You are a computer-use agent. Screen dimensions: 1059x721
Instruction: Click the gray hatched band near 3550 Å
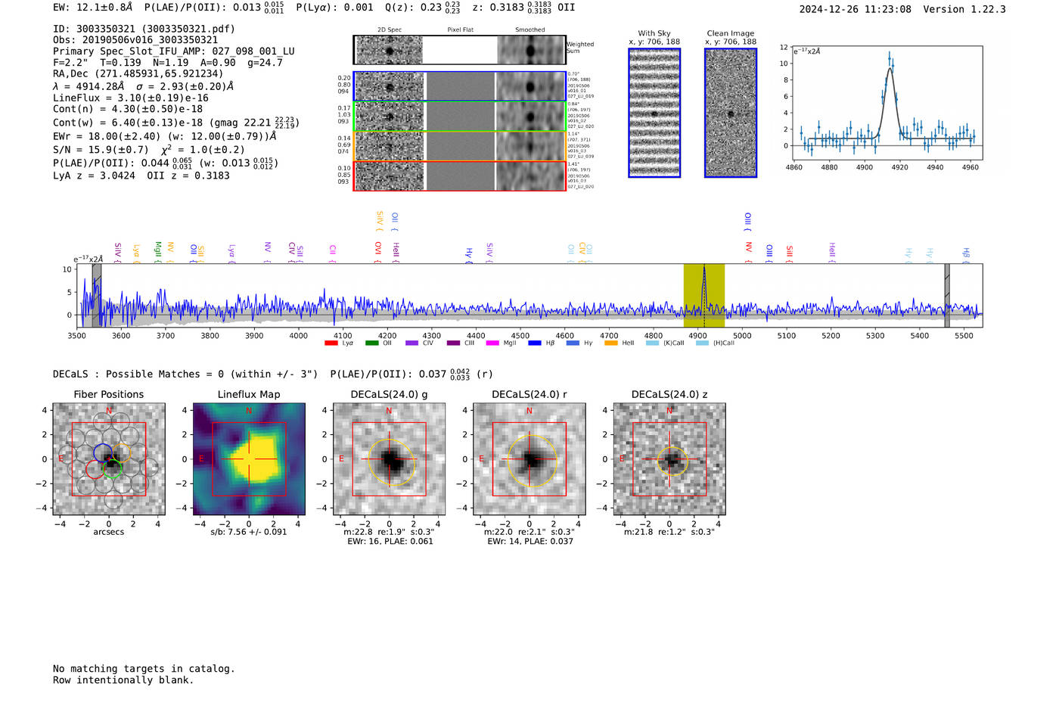point(97,296)
